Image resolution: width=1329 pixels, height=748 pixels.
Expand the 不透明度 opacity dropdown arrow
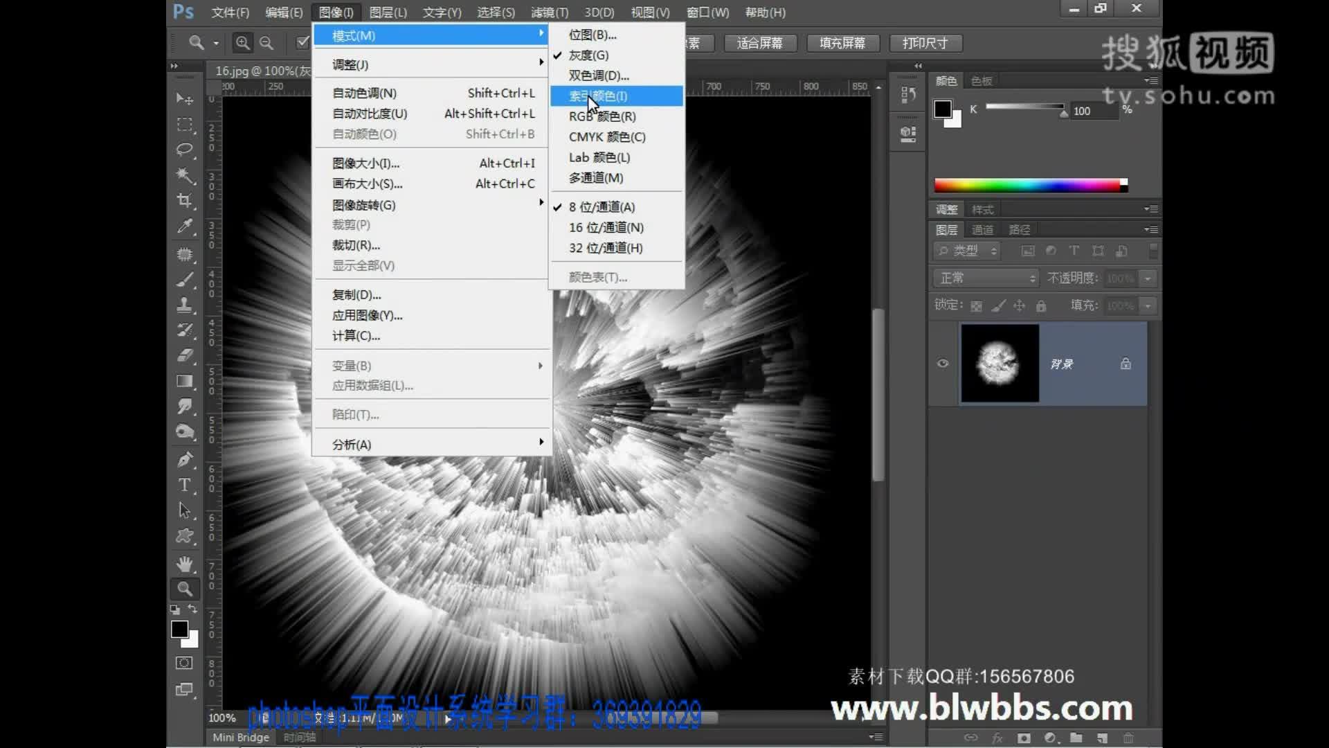pos(1148,278)
